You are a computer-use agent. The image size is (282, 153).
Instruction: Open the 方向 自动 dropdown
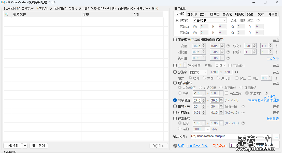coord(220,65)
